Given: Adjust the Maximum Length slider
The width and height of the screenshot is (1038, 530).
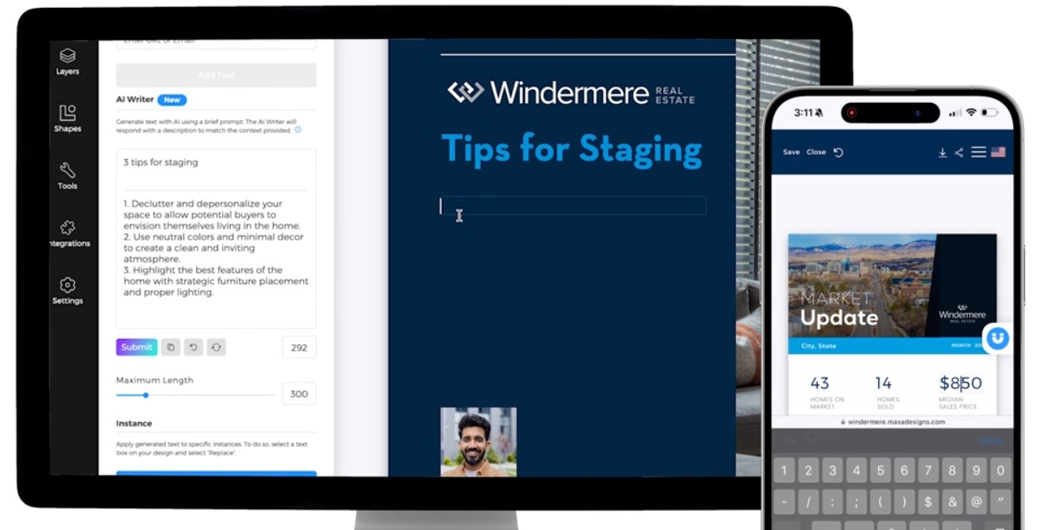Looking at the screenshot, I should coord(146,394).
